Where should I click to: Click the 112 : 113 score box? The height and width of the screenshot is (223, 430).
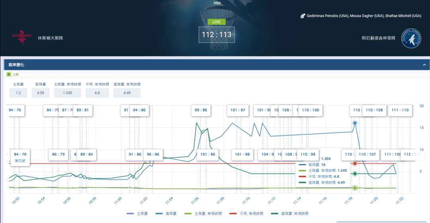[217, 35]
